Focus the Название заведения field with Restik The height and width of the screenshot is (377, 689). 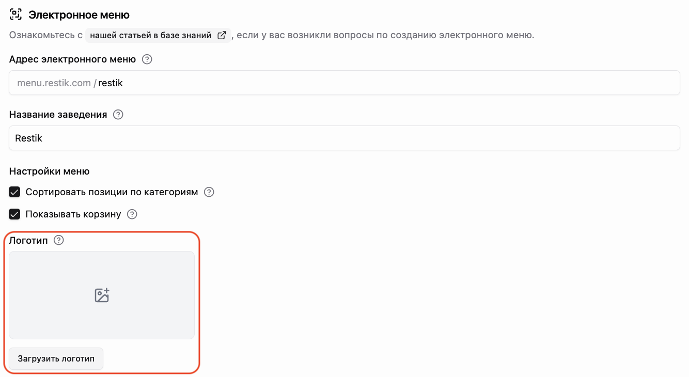(344, 138)
